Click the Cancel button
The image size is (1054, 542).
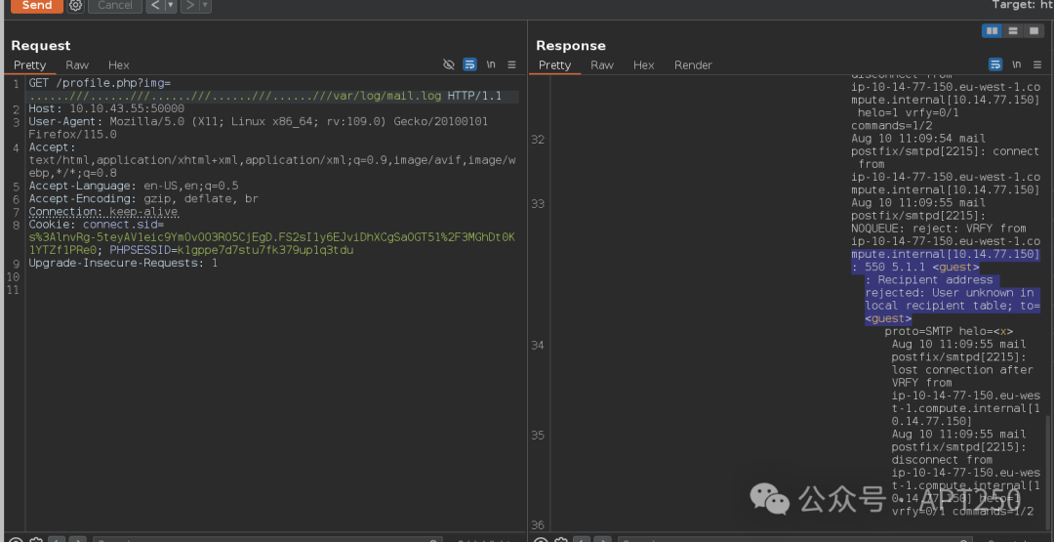115,6
